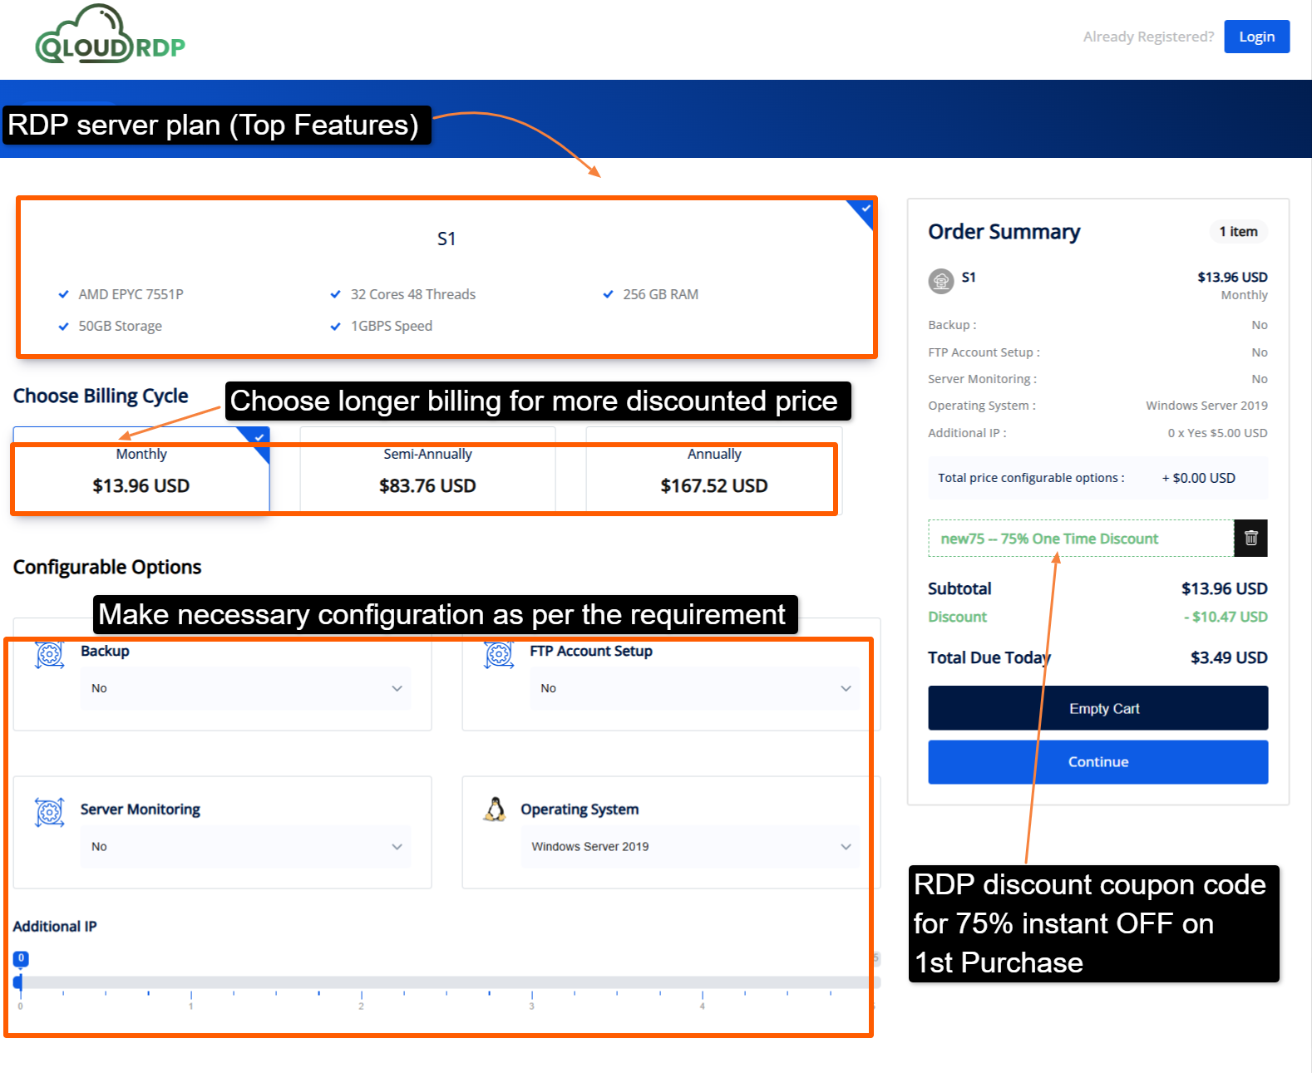Open the Backup dropdown
This screenshot has width=1312, height=1073.
click(246, 688)
